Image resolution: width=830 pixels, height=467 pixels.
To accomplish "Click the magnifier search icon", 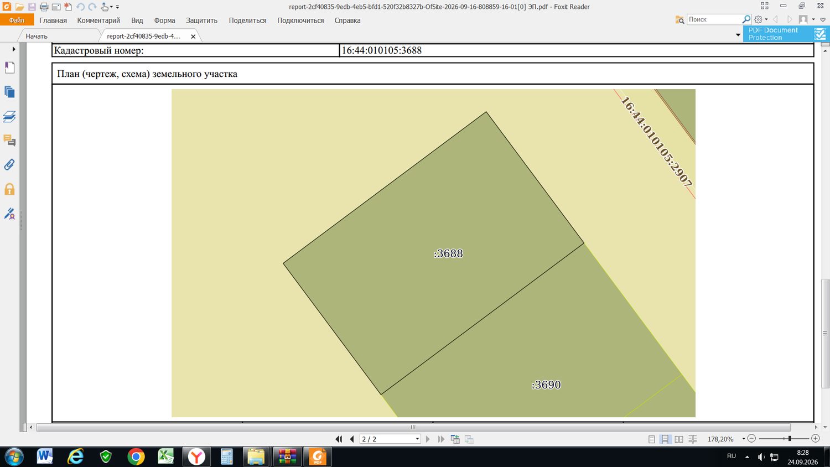I will (x=746, y=19).
